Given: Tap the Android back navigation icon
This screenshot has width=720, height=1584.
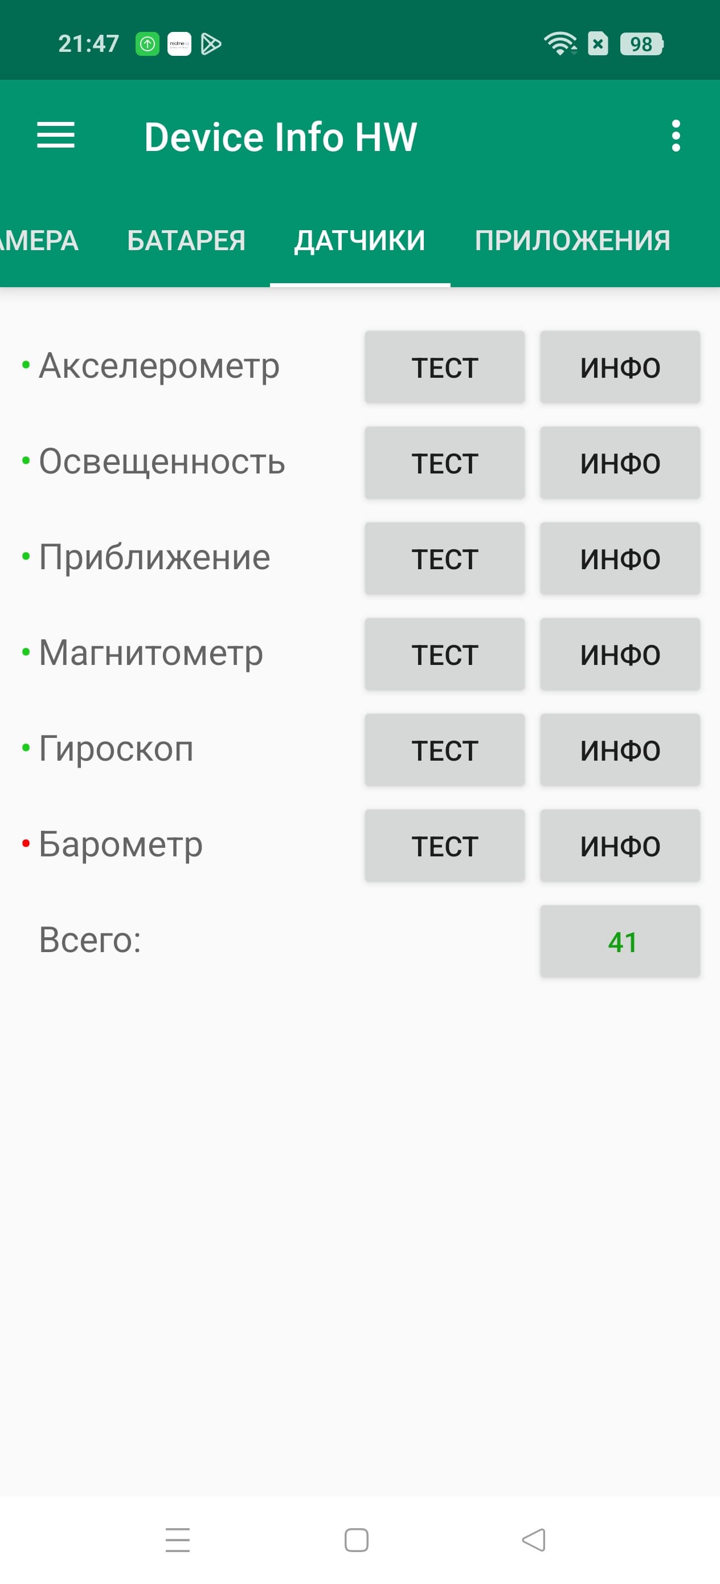Looking at the screenshot, I should tap(533, 1540).
